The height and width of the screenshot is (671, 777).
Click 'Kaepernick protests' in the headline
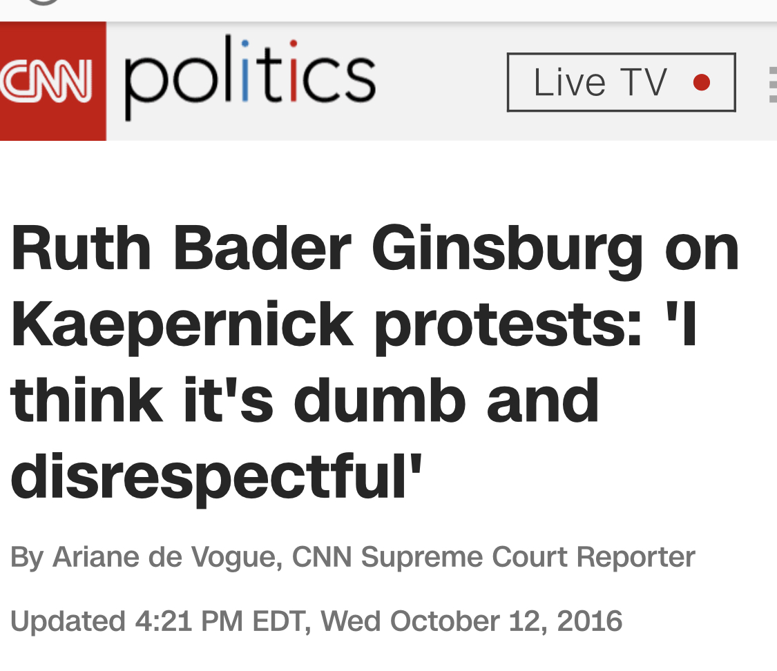pos(327,326)
